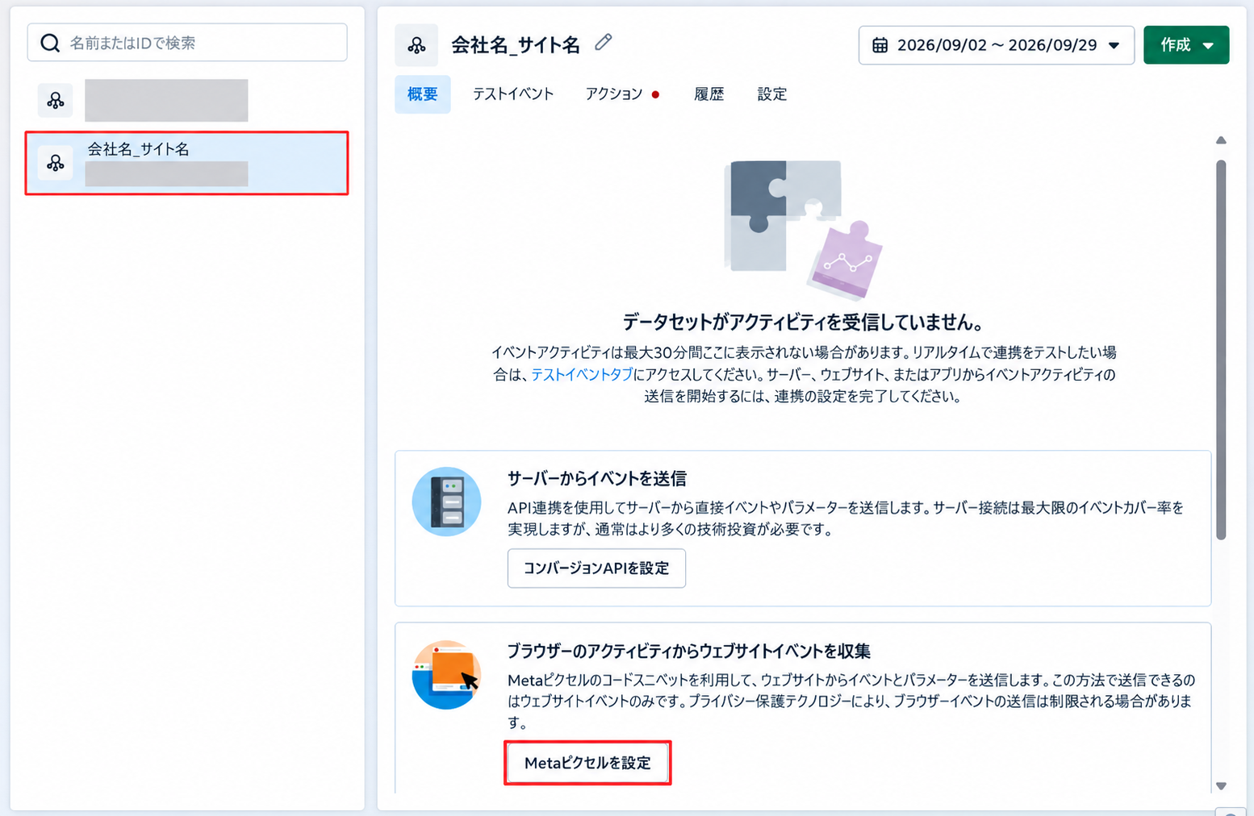This screenshot has height=816, width=1254.
Task: Click the 会社名_サイト名 dataset icon in sidebar
Action: (x=56, y=163)
